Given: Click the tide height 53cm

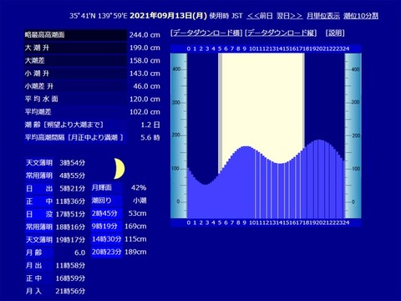Looking at the screenshot, I should click(x=137, y=213).
